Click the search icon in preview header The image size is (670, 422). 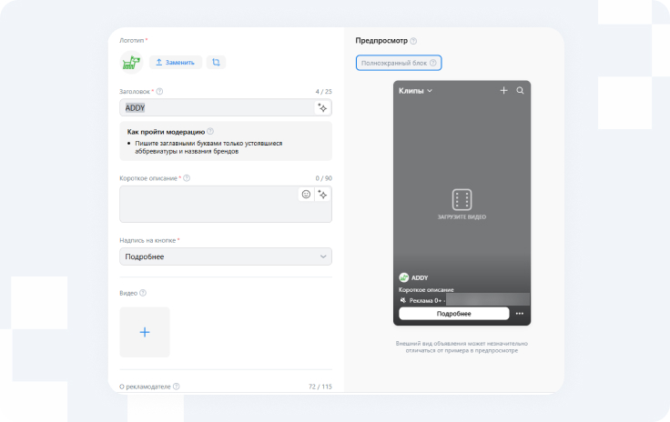coord(520,91)
